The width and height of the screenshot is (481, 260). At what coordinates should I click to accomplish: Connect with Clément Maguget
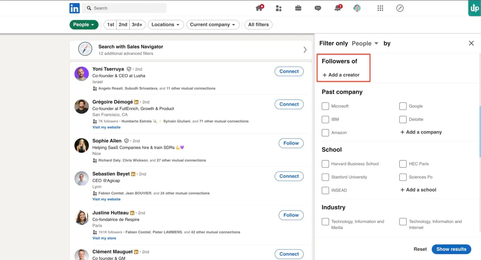click(x=289, y=254)
